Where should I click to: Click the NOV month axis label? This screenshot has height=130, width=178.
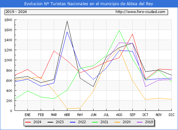click(159, 115)
